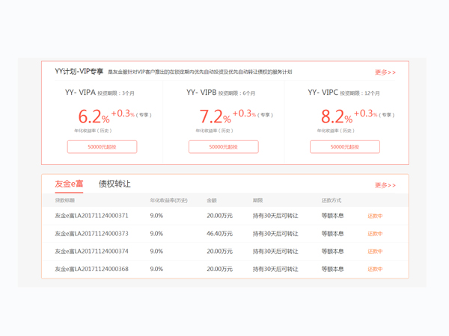
Task: Click 还款中 status for loan ending 000368
Action: (375, 269)
